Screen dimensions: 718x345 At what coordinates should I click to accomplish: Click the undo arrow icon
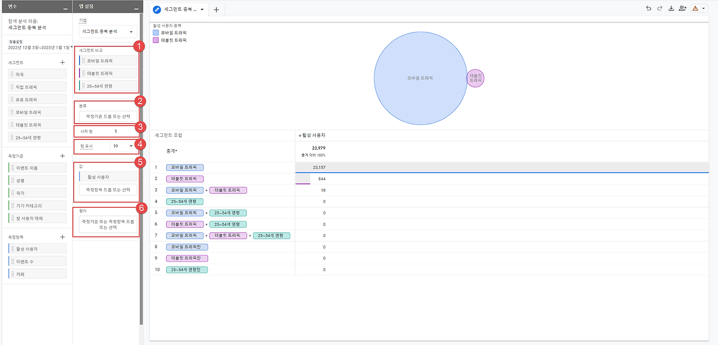click(648, 8)
